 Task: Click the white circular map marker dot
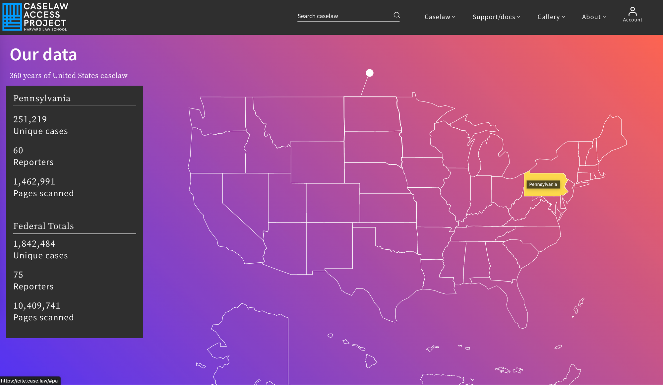click(369, 73)
